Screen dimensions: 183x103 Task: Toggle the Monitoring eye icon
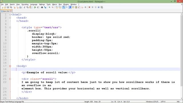pos(85,7)
